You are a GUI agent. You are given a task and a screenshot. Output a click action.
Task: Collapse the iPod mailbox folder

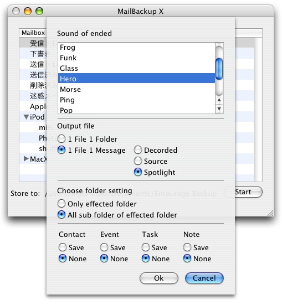[26, 117]
